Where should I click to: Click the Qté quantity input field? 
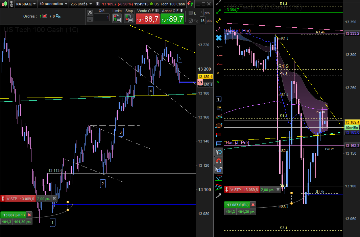point(102,18)
